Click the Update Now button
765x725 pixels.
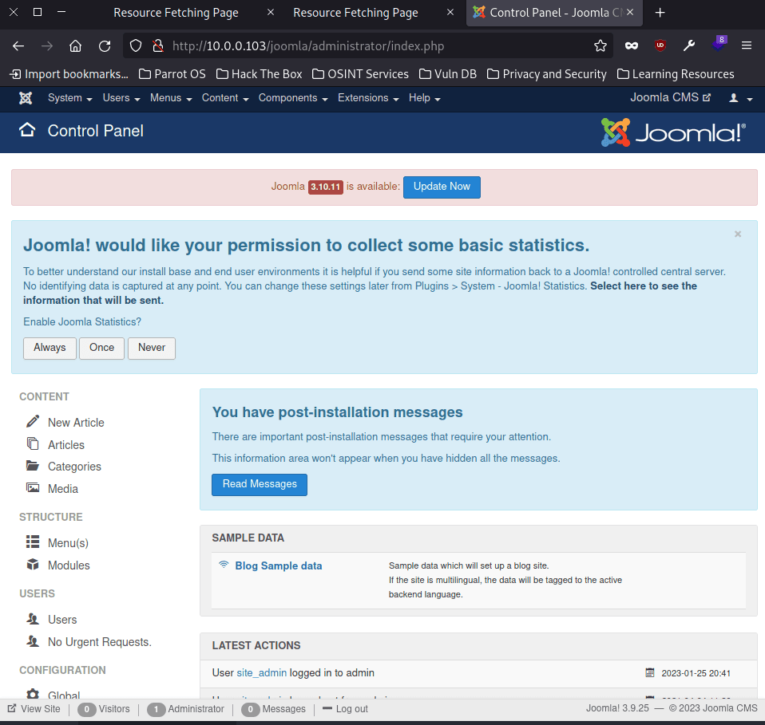click(x=442, y=187)
